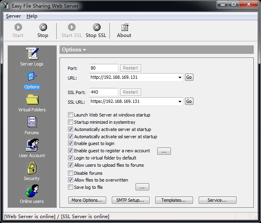
Task: Click into the SSL Port input field
Action: [103, 92]
